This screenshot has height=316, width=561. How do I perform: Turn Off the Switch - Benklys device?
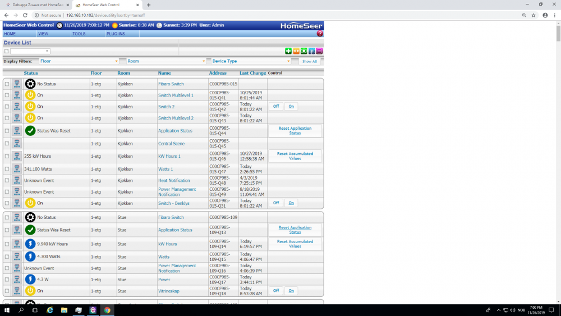click(276, 203)
